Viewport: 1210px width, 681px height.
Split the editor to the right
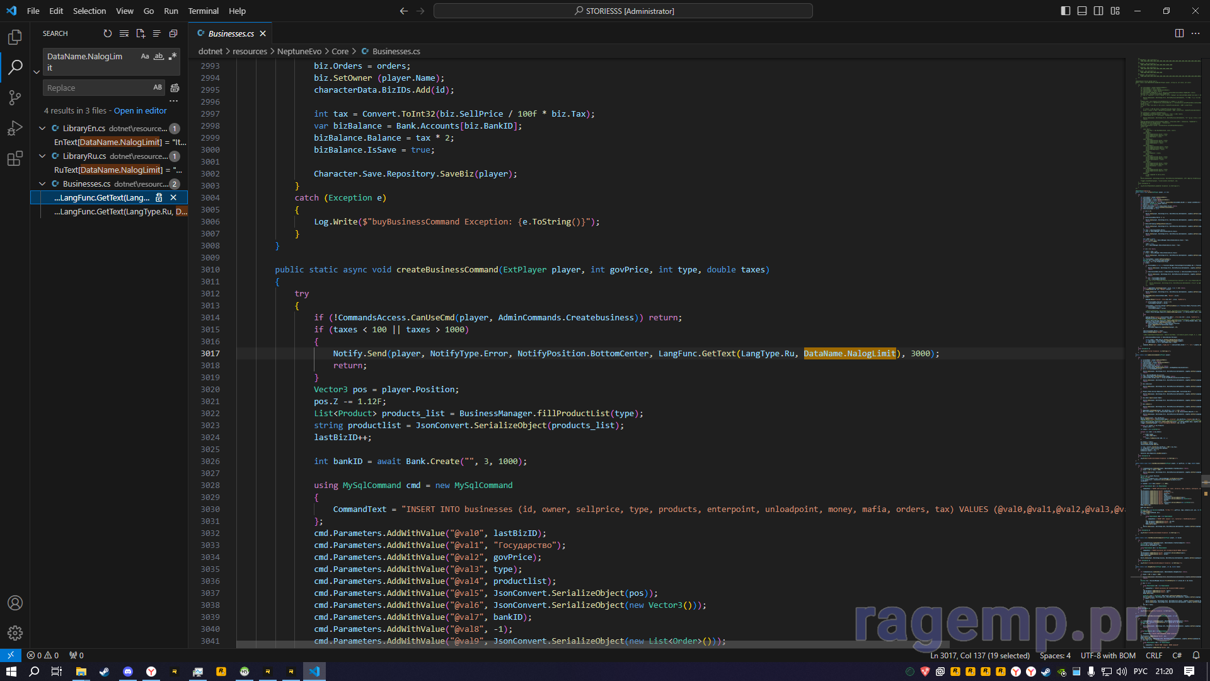[x=1179, y=33]
